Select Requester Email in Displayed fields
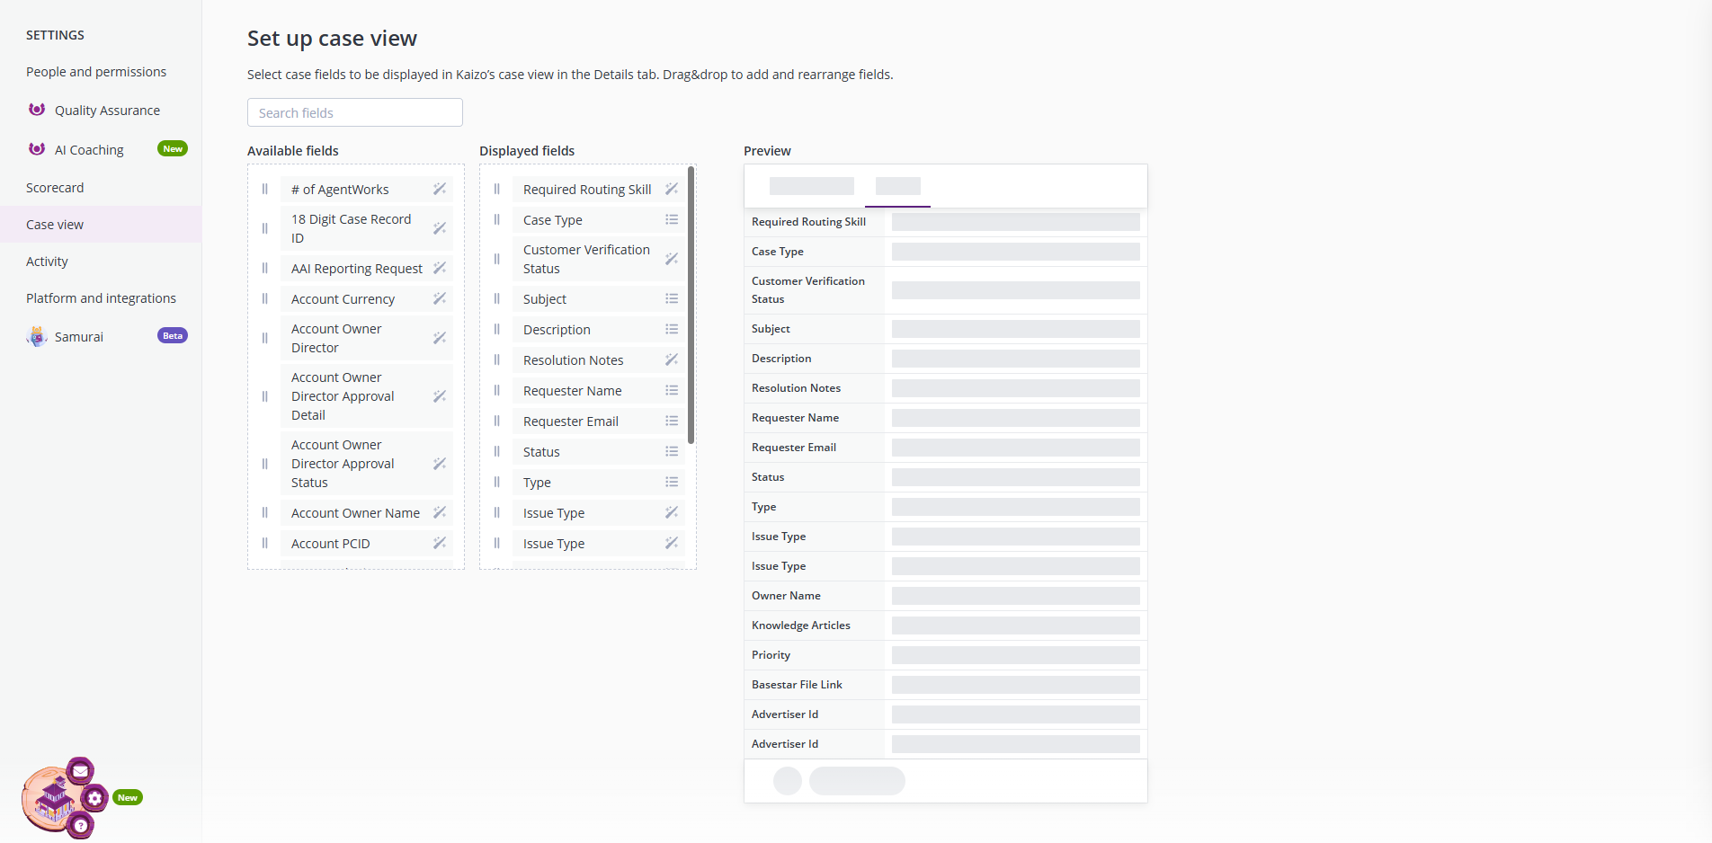 [x=599, y=421]
